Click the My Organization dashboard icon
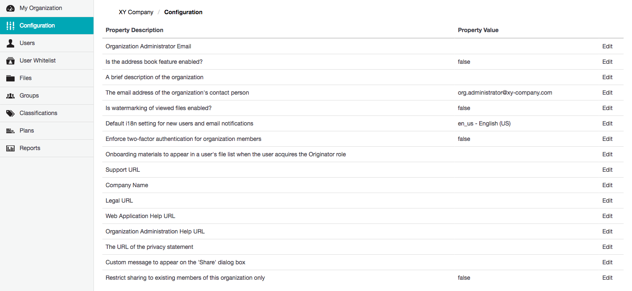Viewport: 632px width, 291px height. click(10, 8)
